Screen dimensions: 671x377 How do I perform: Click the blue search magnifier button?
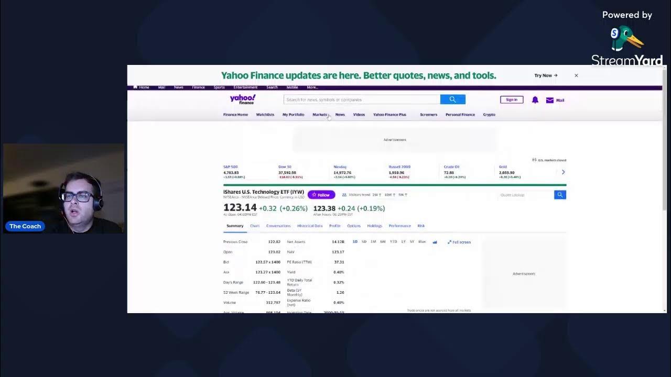[453, 99]
